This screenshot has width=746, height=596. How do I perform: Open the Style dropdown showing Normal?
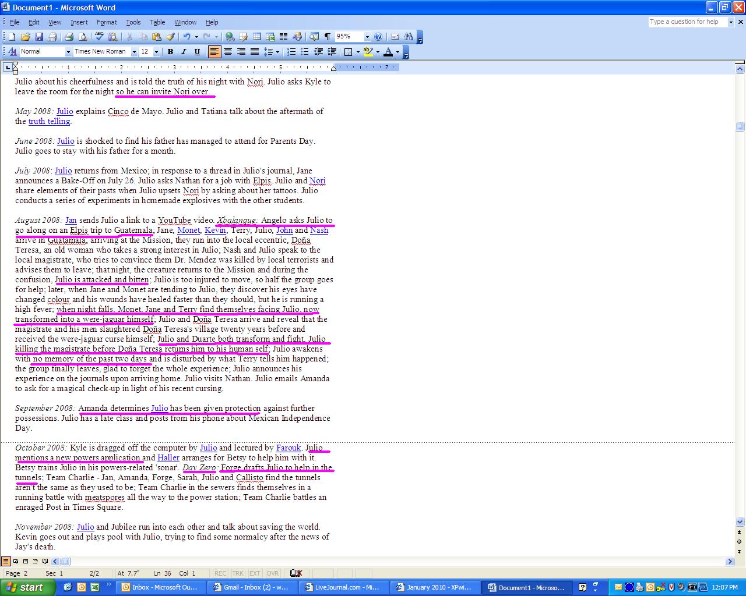coord(68,52)
